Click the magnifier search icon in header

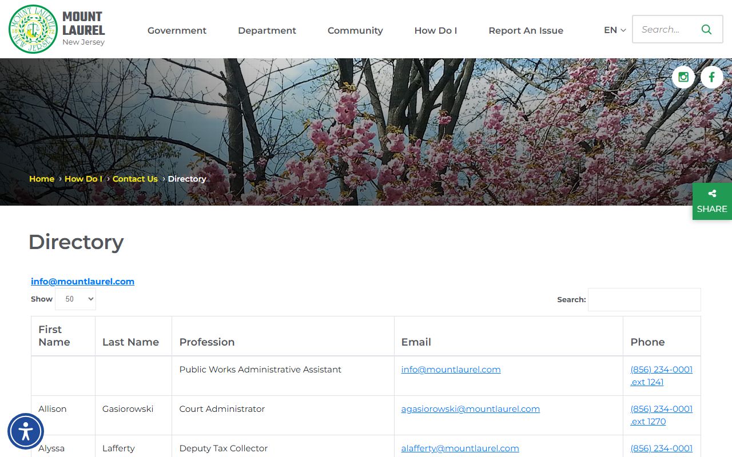point(706,30)
